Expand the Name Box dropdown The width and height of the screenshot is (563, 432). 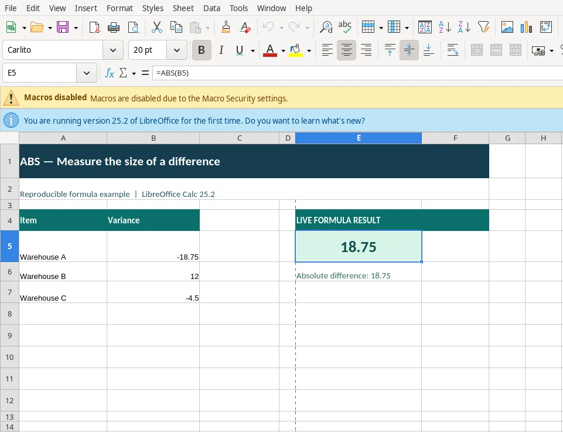click(87, 73)
